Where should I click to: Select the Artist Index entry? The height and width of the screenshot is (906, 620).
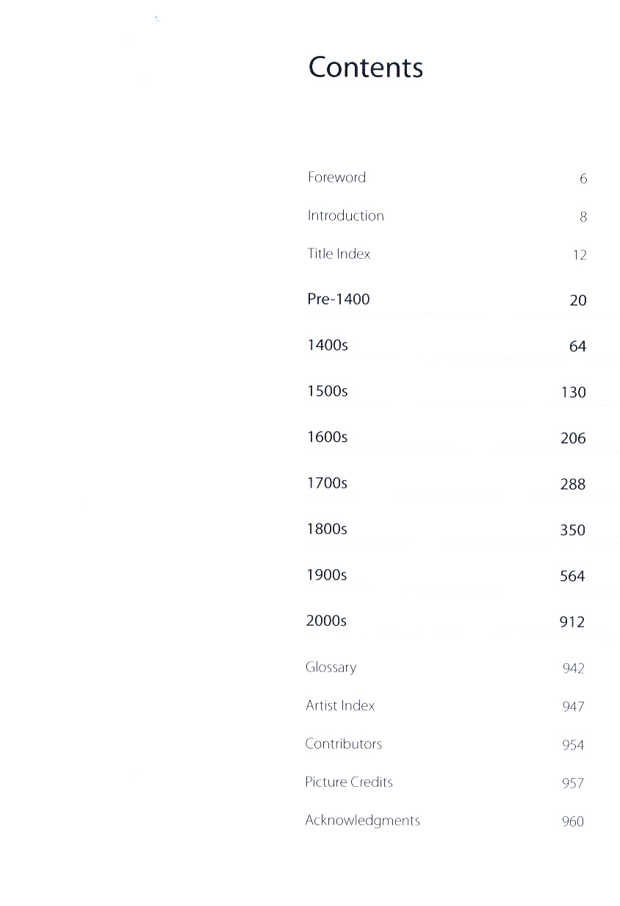tap(340, 705)
